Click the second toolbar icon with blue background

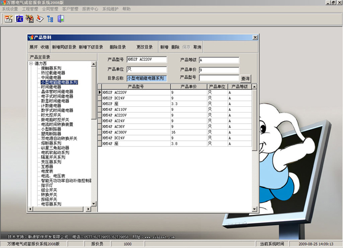tap(19, 19)
